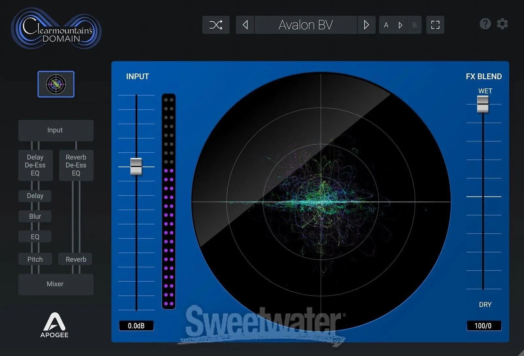The height and width of the screenshot is (356, 524).
Task: Toggle full screen view
Action: (435, 25)
